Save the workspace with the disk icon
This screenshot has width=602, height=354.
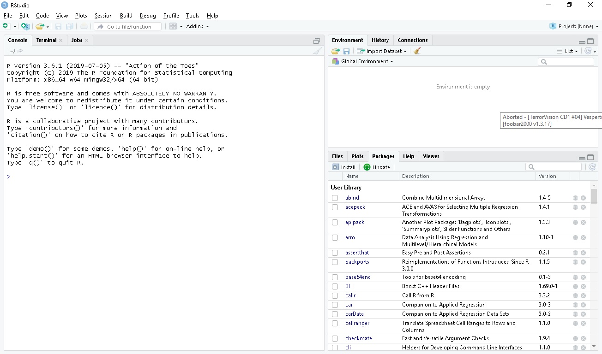[347, 51]
